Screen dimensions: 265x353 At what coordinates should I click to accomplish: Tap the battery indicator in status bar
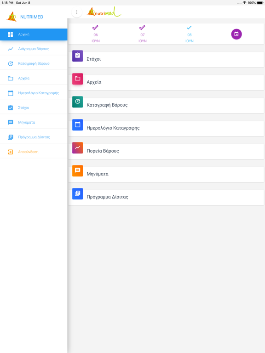click(x=260, y=3)
